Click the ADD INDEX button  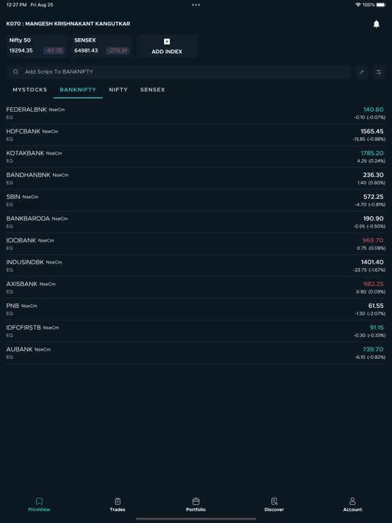tap(167, 46)
